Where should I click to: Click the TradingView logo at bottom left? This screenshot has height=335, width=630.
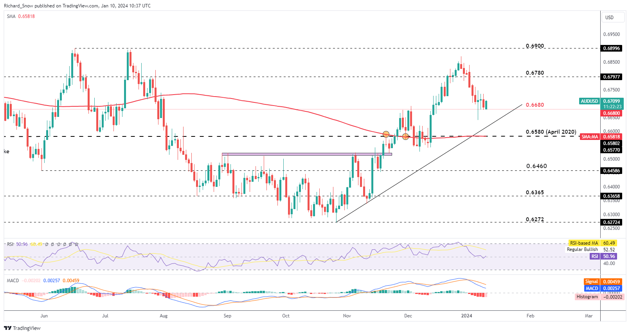[22, 328]
